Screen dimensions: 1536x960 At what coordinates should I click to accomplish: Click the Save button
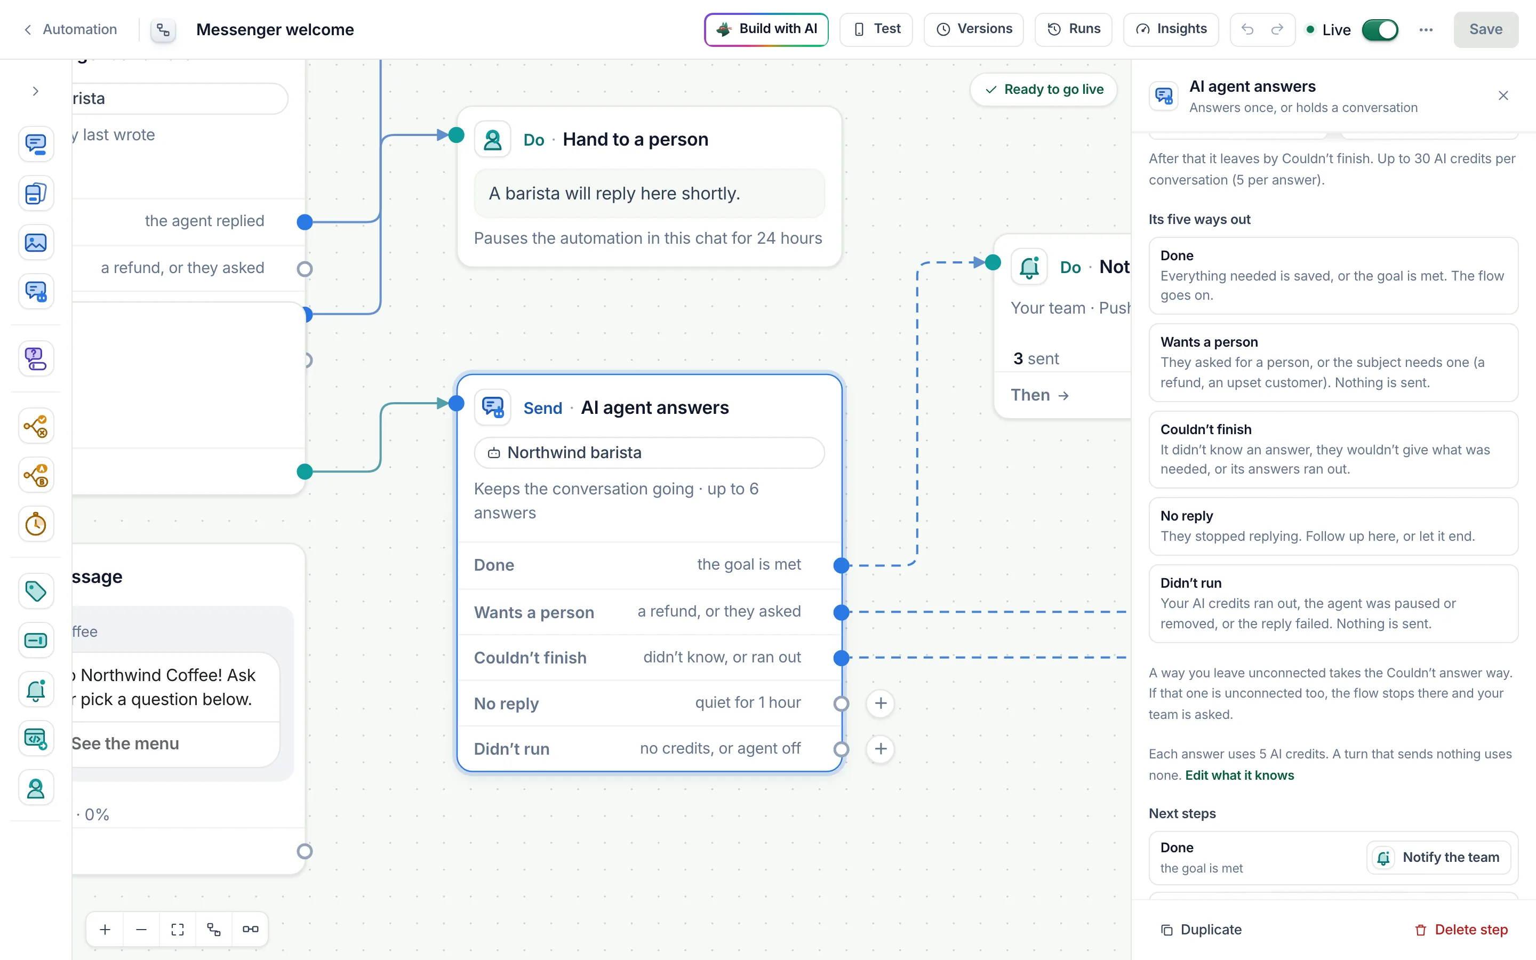pos(1486,29)
